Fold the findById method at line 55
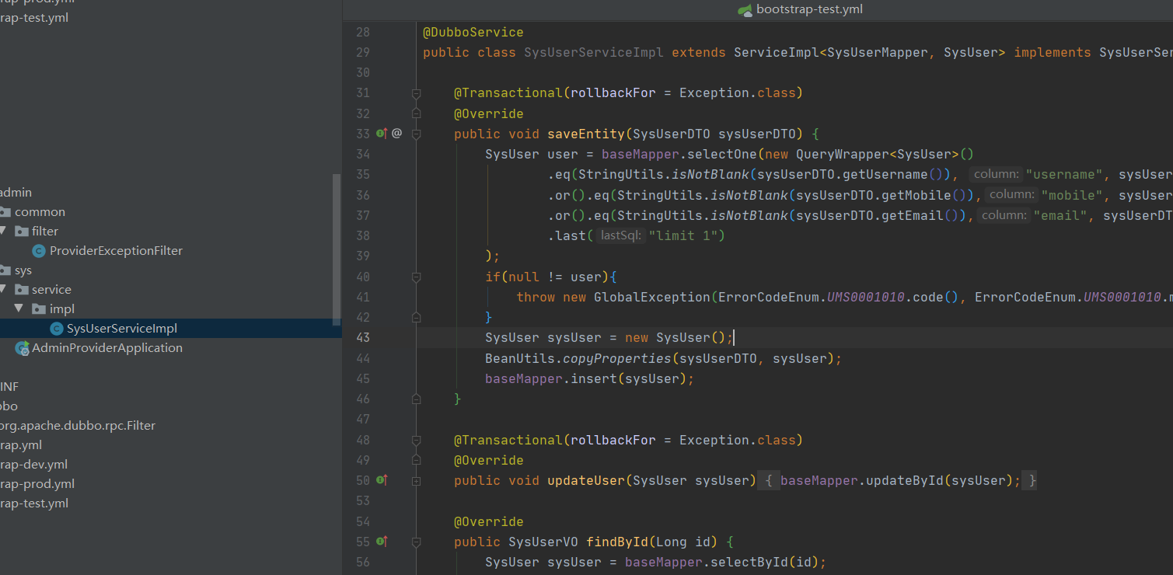This screenshot has height=575, width=1173. tap(416, 542)
